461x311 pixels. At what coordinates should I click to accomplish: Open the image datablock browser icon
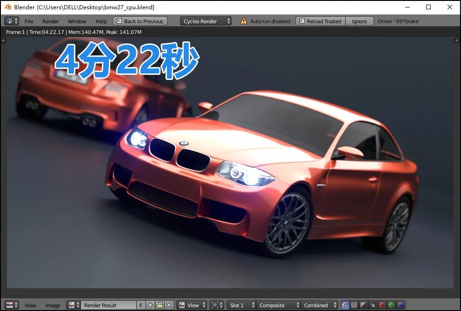point(73,305)
